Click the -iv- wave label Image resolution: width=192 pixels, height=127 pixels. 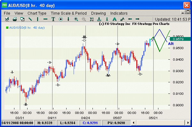[108, 75]
